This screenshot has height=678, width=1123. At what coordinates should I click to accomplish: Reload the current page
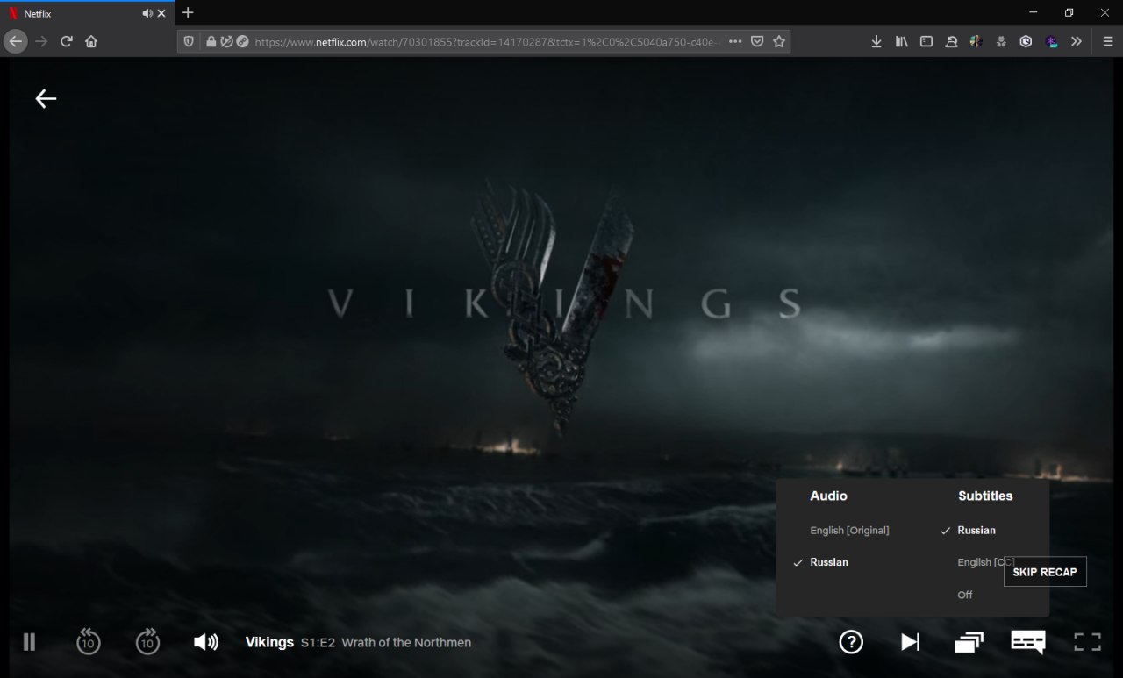click(66, 41)
